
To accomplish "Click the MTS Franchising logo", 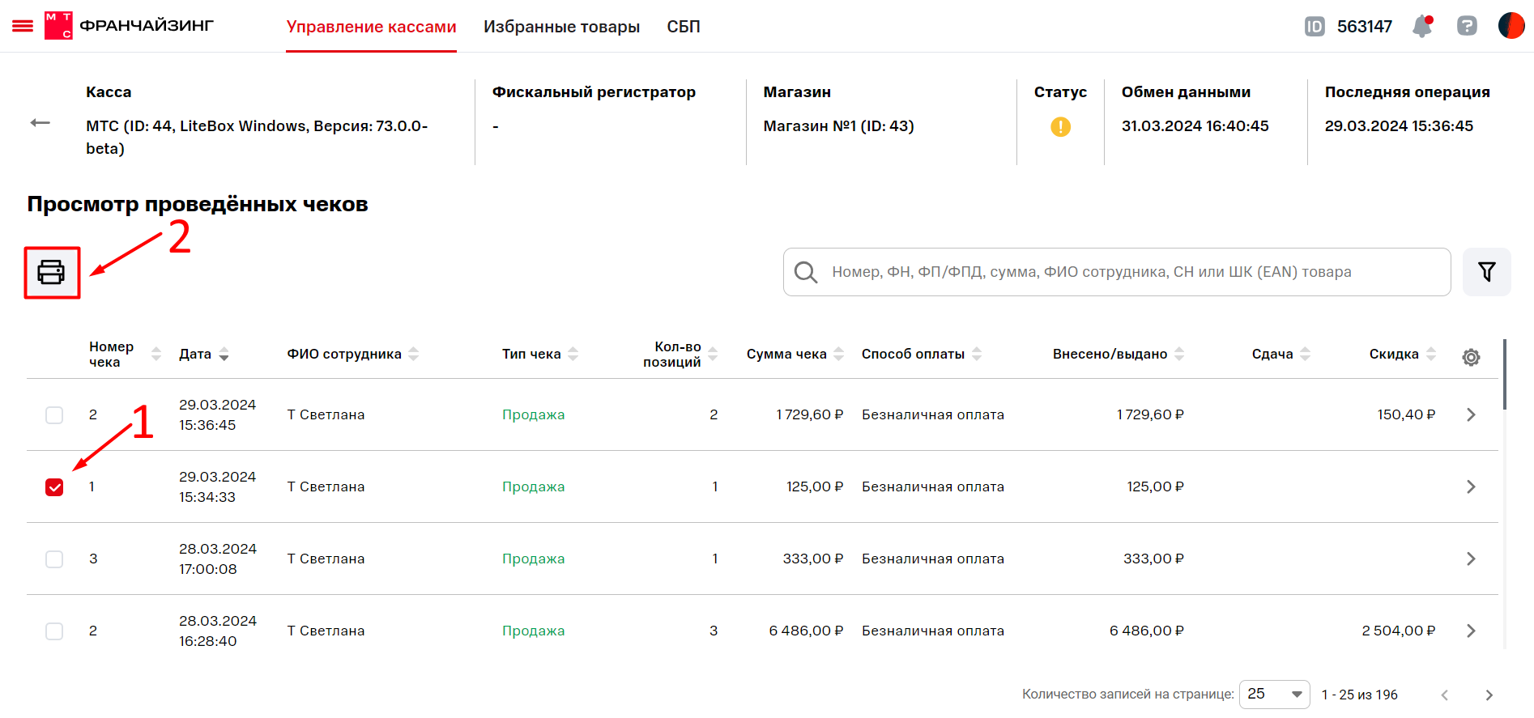I will pyautogui.click(x=130, y=26).
